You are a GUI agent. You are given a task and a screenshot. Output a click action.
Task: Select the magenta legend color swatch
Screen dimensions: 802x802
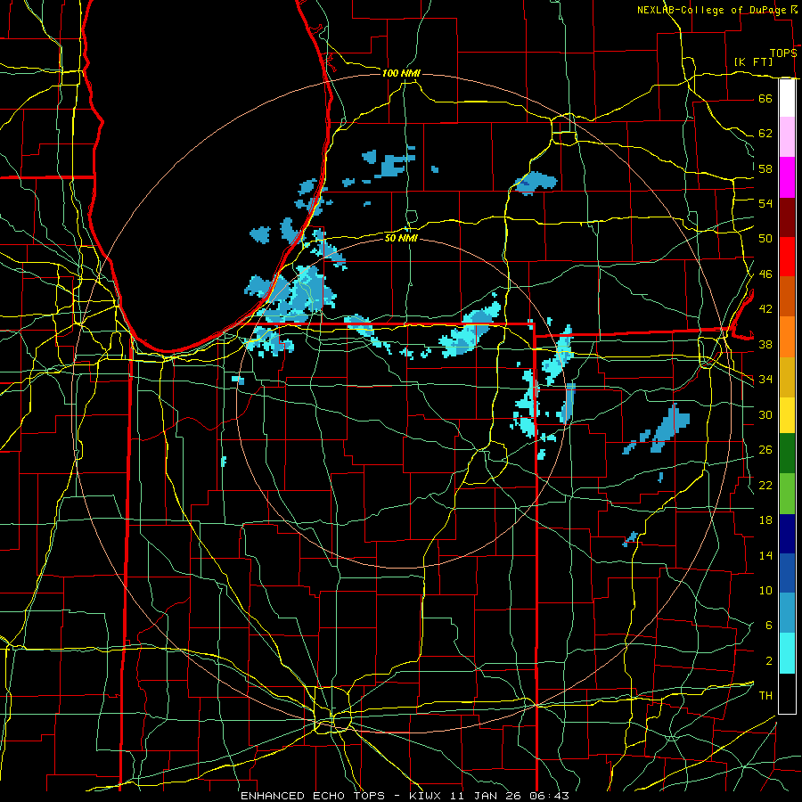[x=787, y=177]
